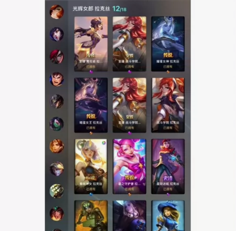Screen dimensions: 236x231
Task: Select the green-masked champion portrait in sidebar
Action: point(56,123)
